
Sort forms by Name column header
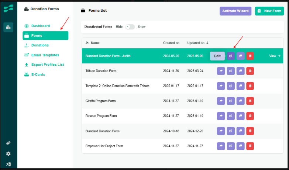tap(95, 43)
